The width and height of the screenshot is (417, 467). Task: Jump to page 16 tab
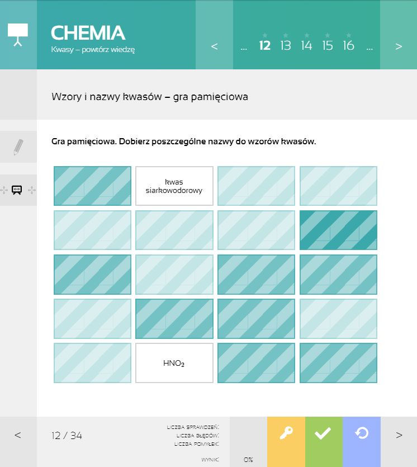tap(349, 45)
